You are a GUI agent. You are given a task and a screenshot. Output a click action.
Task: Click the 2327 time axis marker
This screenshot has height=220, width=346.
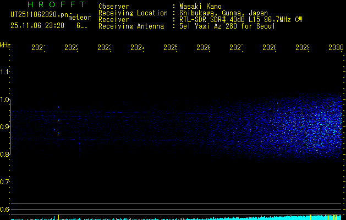[236, 48]
